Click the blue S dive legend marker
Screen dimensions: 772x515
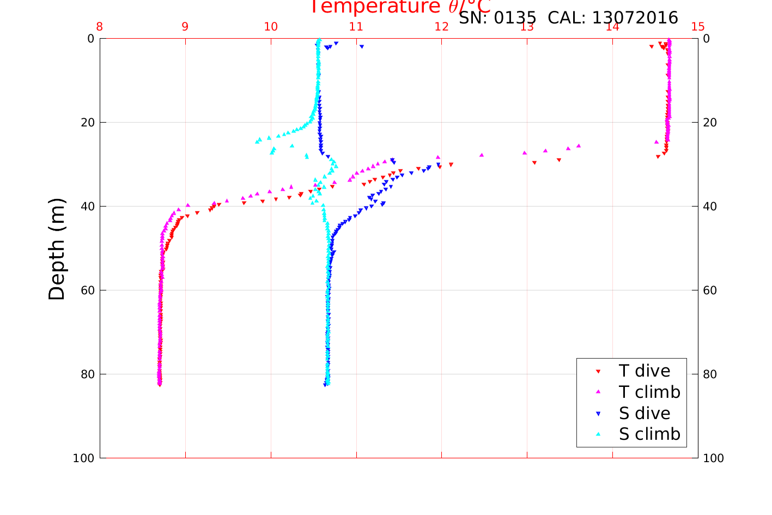click(598, 414)
